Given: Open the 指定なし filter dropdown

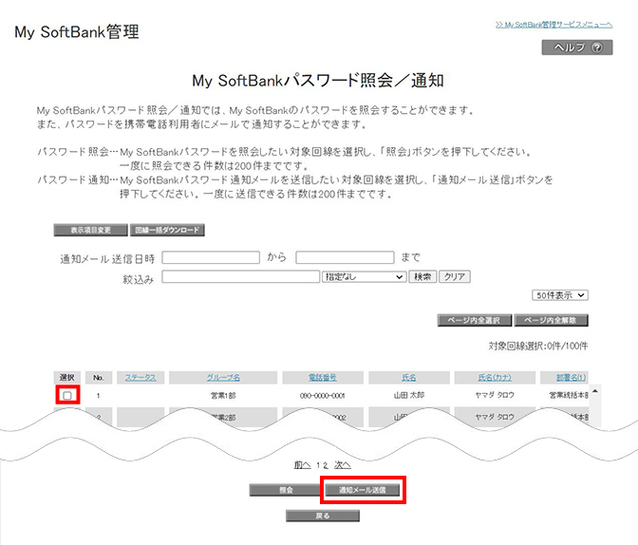Looking at the screenshot, I should click(x=364, y=277).
